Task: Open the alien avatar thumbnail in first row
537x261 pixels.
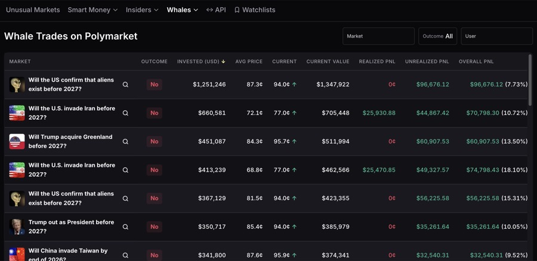Action: pos(17,85)
